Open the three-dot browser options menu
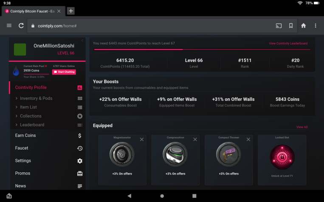The image size is (324, 202). [x=316, y=25]
